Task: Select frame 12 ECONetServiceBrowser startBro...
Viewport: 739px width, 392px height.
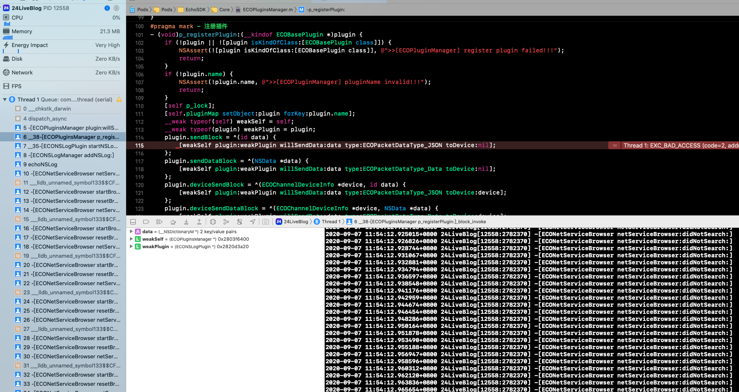Action: point(68,192)
